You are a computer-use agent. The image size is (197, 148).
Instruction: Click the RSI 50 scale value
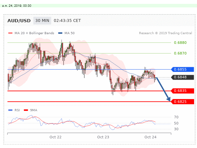click(176, 123)
